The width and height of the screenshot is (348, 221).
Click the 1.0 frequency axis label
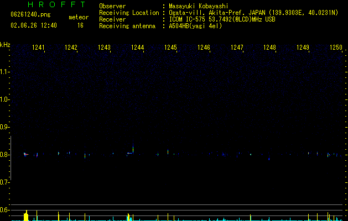(4, 99)
